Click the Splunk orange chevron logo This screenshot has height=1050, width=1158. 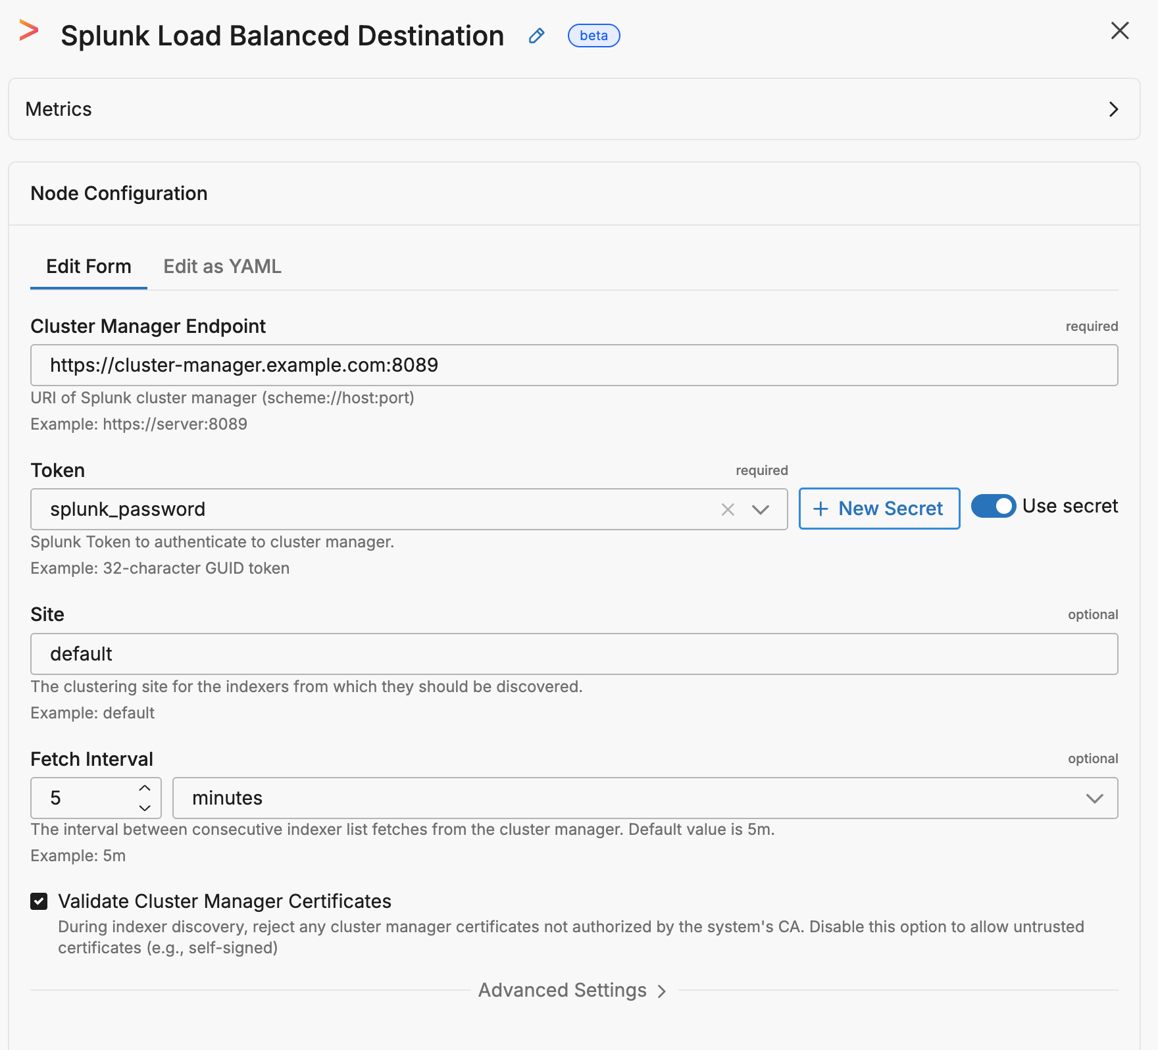(x=28, y=31)
